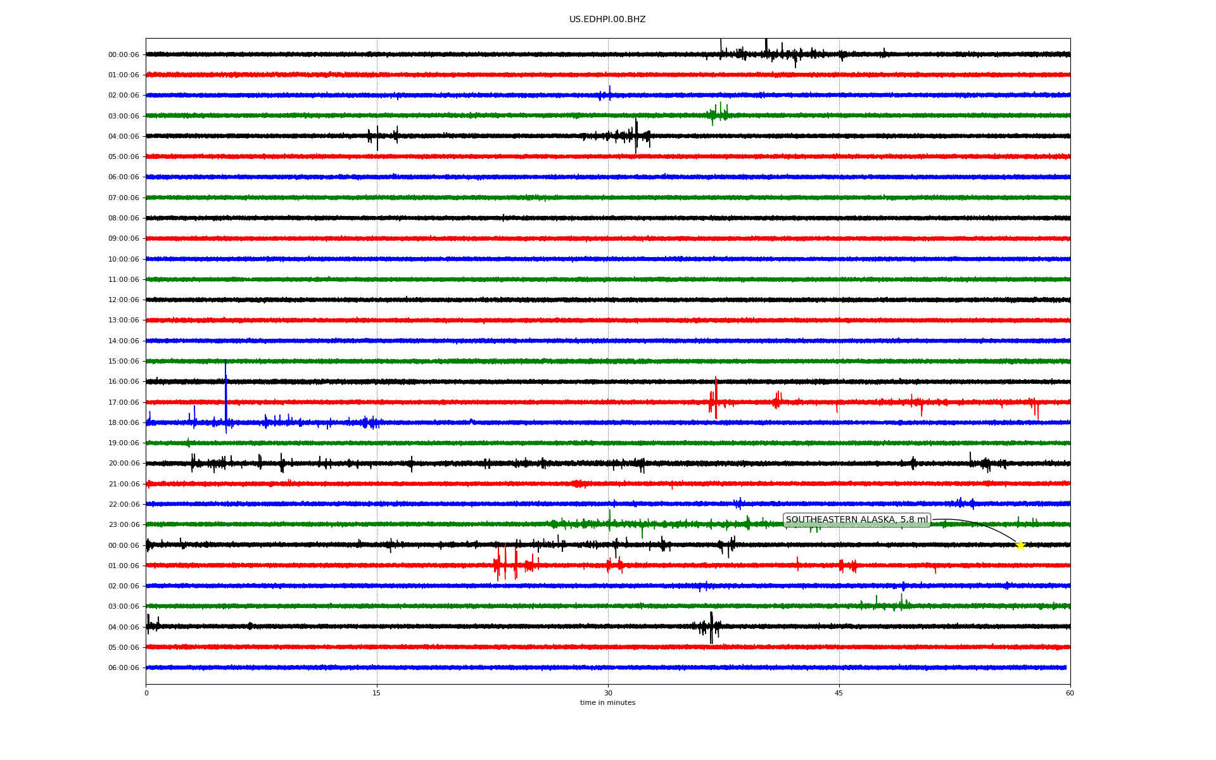1216x760 pixels.
Task: Click the 18:00:06 time row label
Action: pos(123,423)
